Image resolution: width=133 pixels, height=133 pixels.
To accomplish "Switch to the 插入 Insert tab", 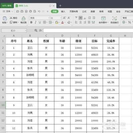I will point(63,11).
